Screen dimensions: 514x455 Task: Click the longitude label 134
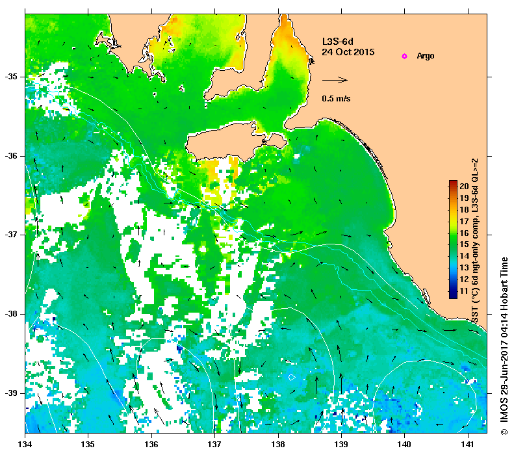[x=25, y=444]
